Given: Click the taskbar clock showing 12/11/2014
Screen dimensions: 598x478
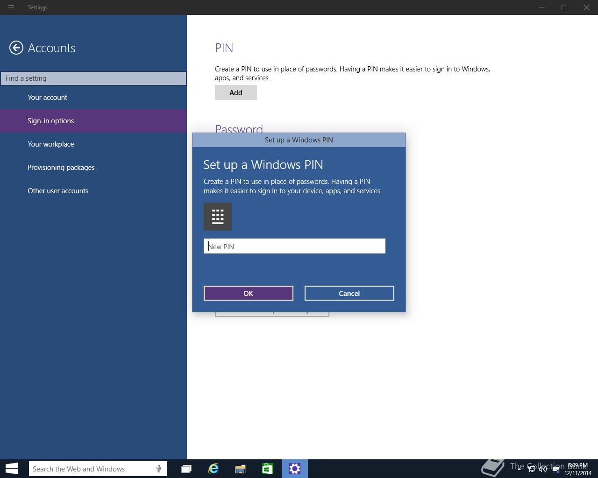Looking at the screenshot, I should (578, 469).
